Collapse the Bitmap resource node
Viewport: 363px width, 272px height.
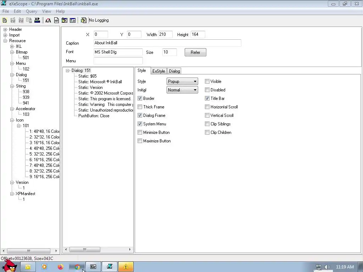[x=12, y=52]
